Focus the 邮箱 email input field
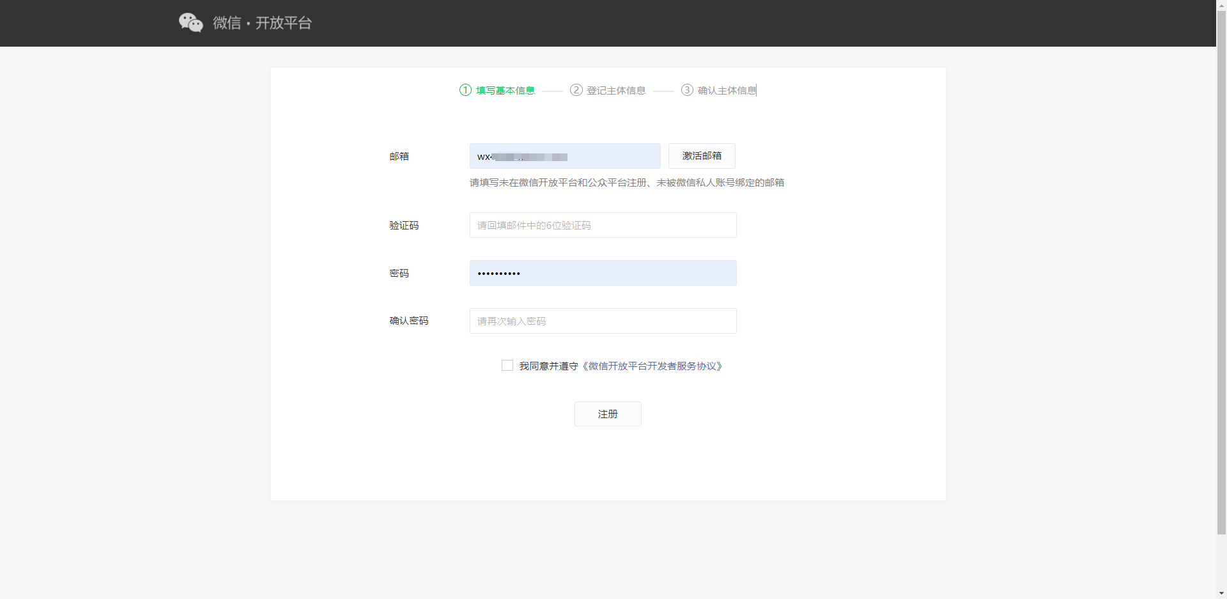 (565, 156)
